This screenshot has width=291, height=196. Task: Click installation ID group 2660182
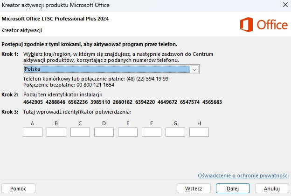[123, 102]
